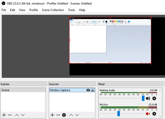Hide the Window Capture source via eye icon

(88, 90)
